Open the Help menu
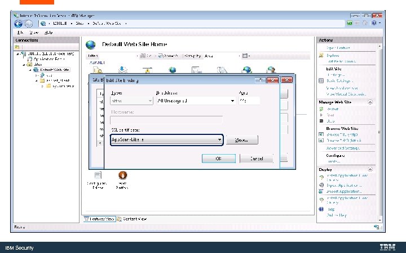 [x=48, y=33]
